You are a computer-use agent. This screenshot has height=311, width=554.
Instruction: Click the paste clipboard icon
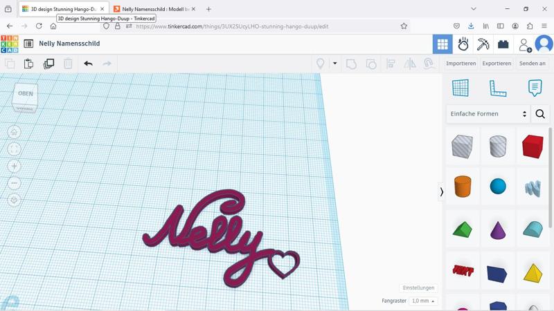(28, 64)
